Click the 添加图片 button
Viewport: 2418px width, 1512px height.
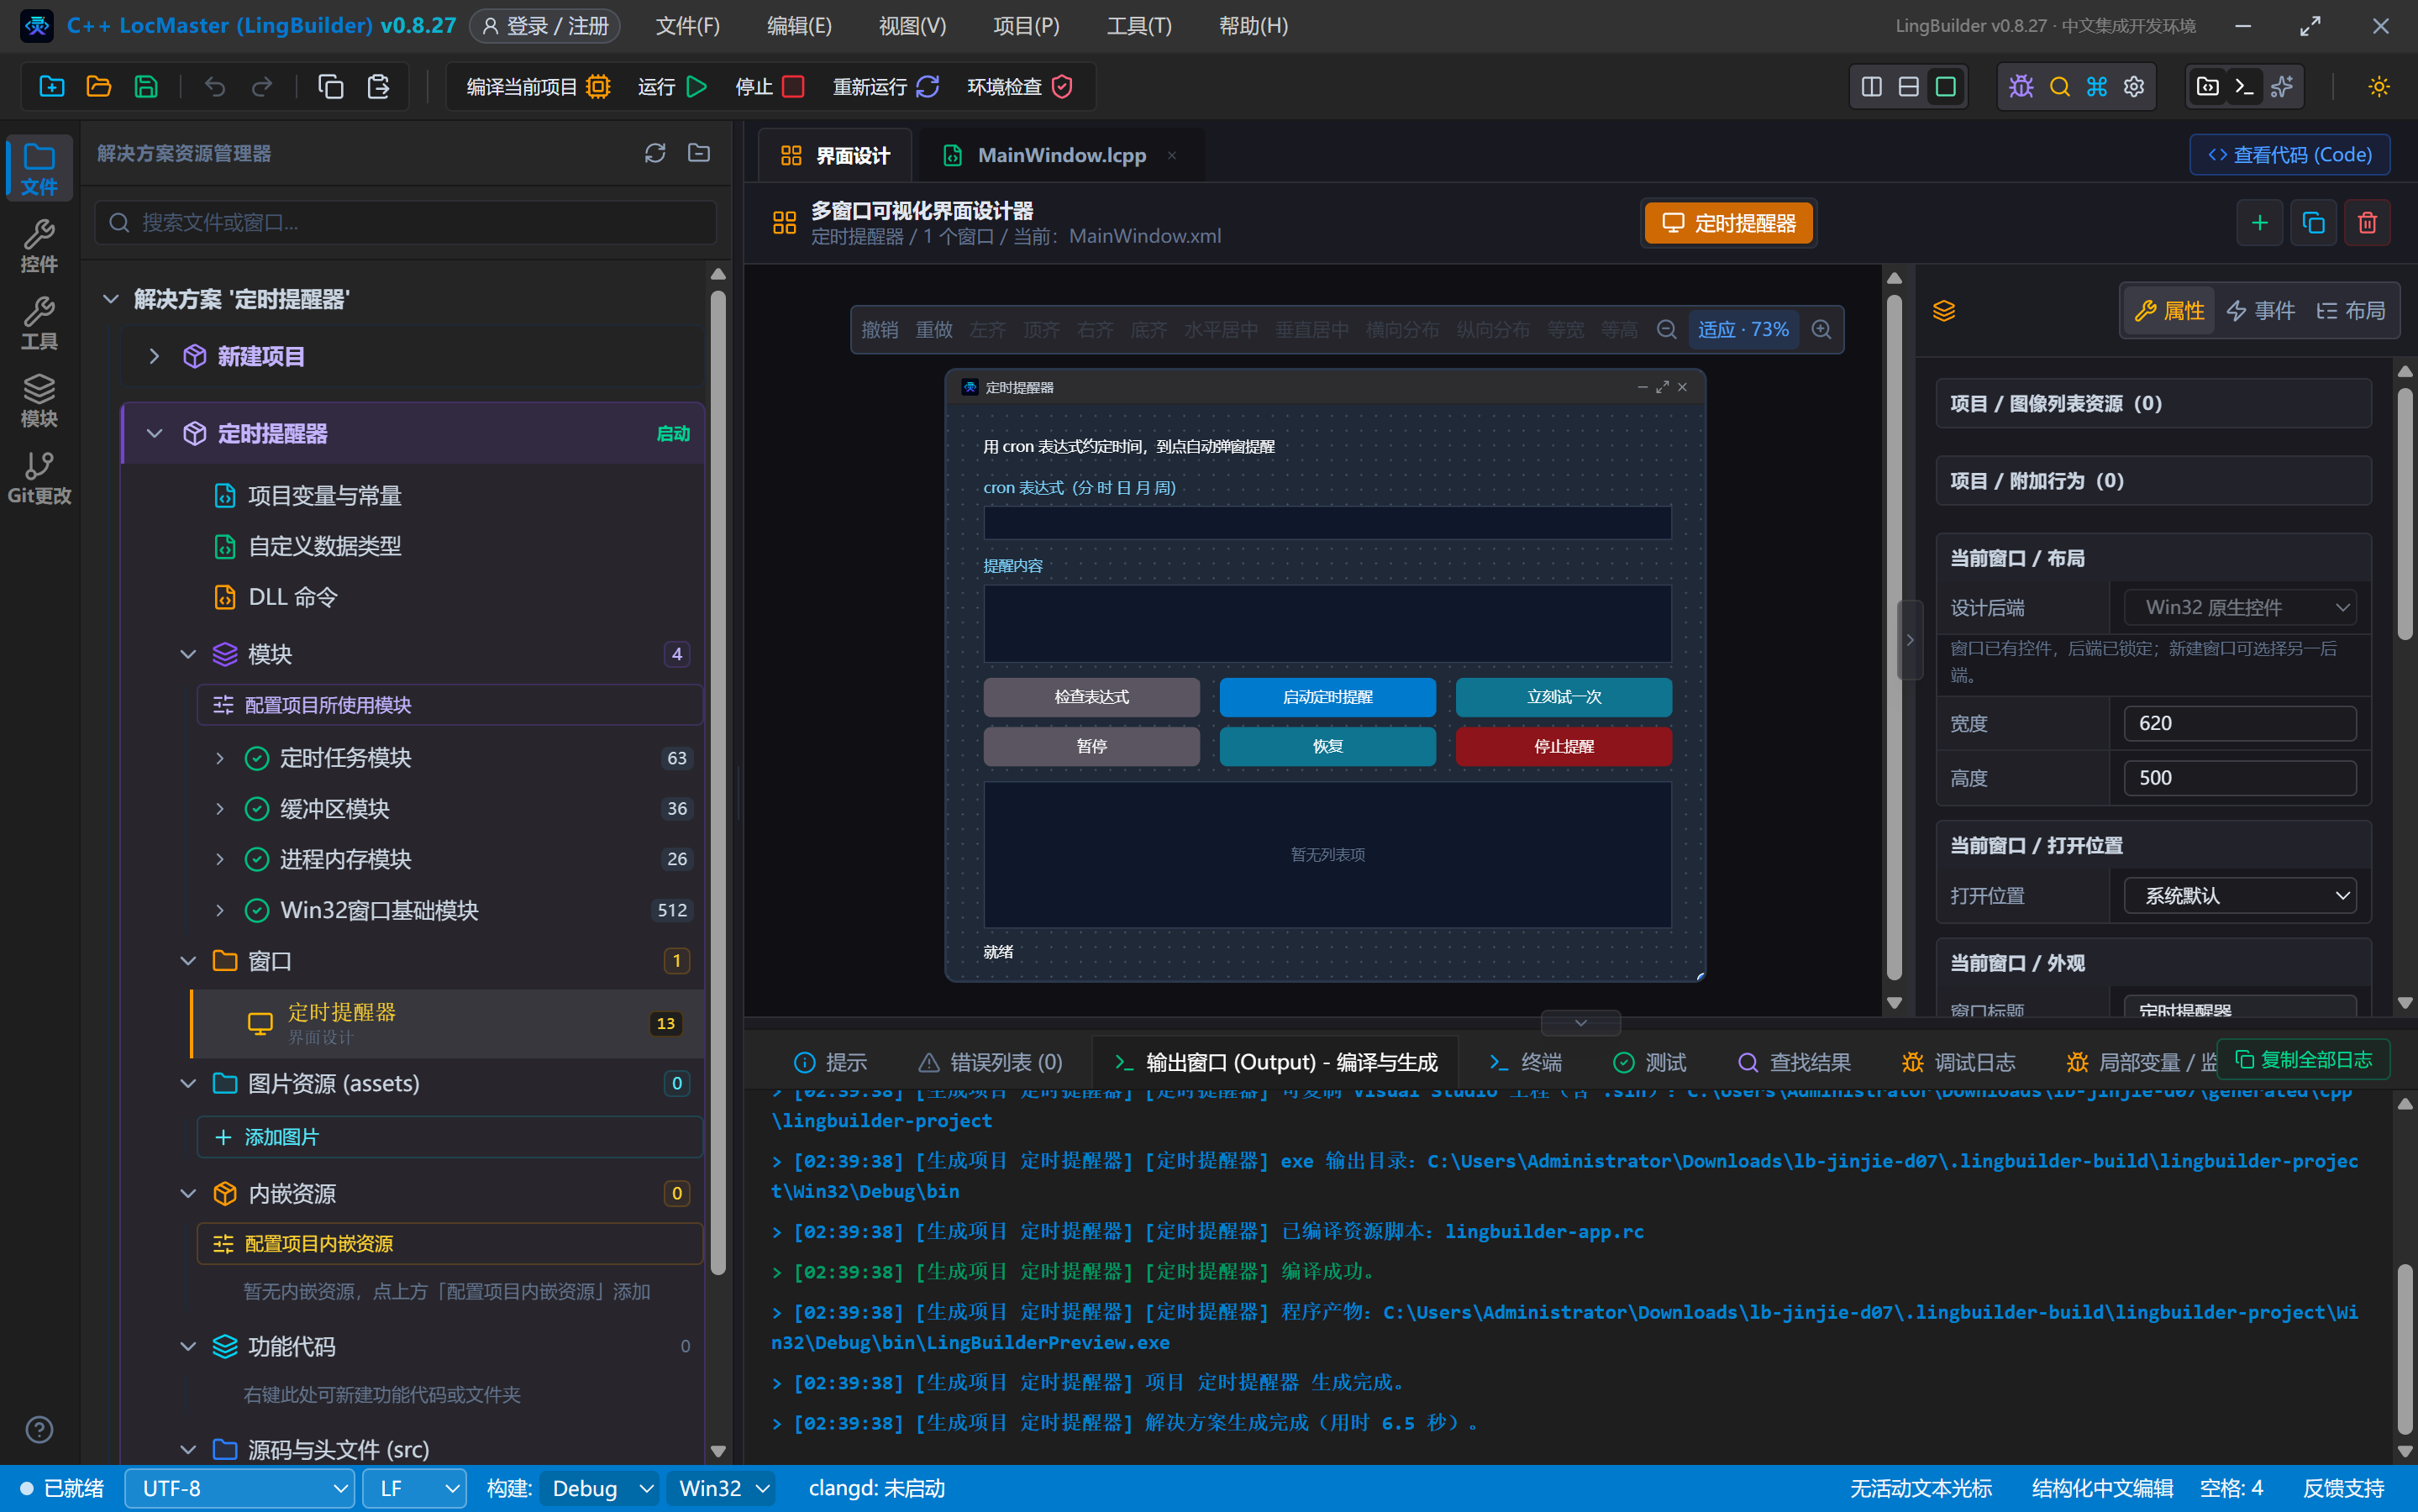(x=450, y=1138)
